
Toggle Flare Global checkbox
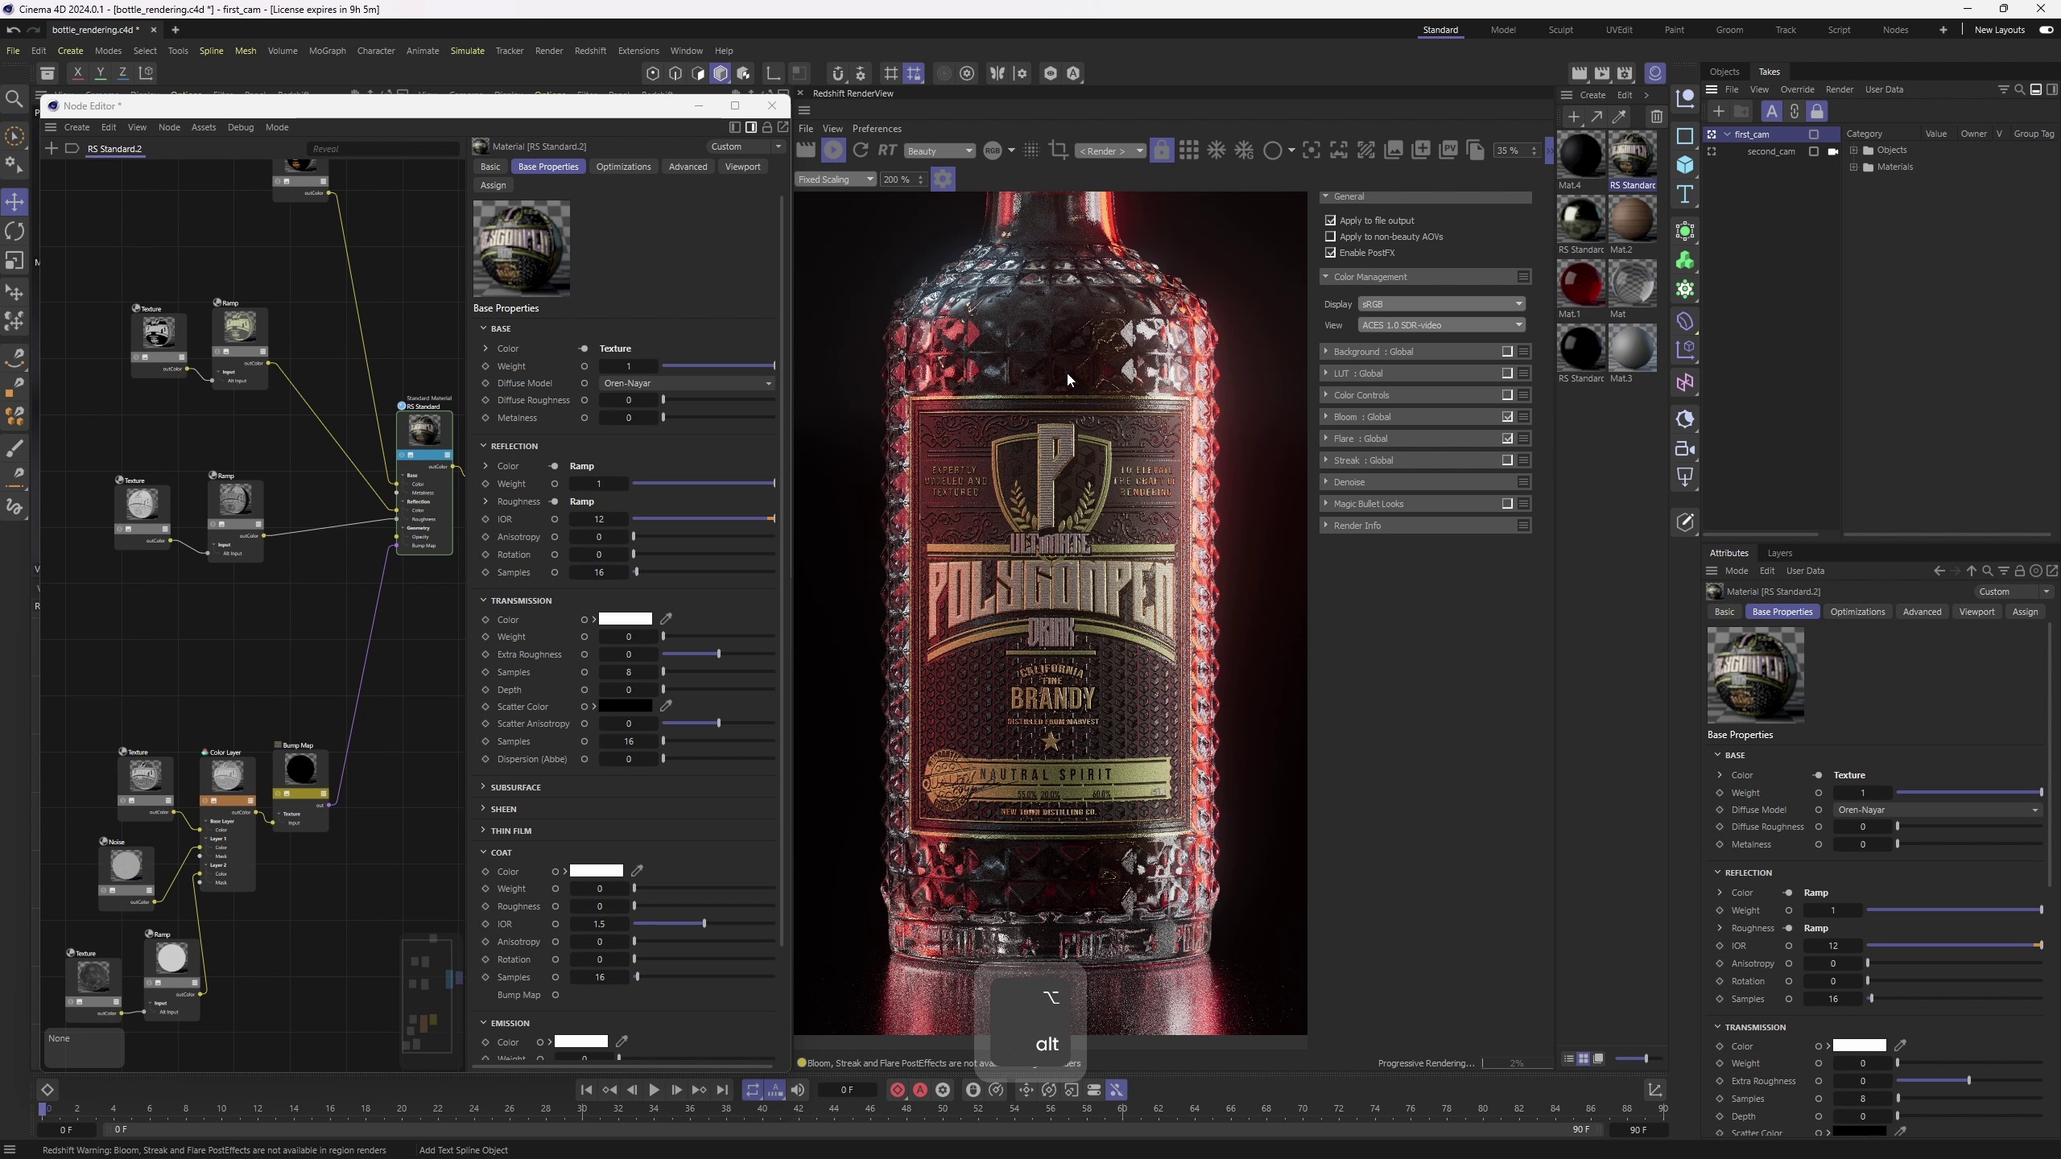click(x=1507, y=439)
